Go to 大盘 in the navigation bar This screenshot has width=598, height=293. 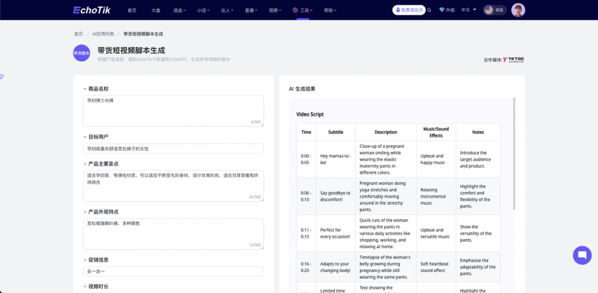point(155,10)
